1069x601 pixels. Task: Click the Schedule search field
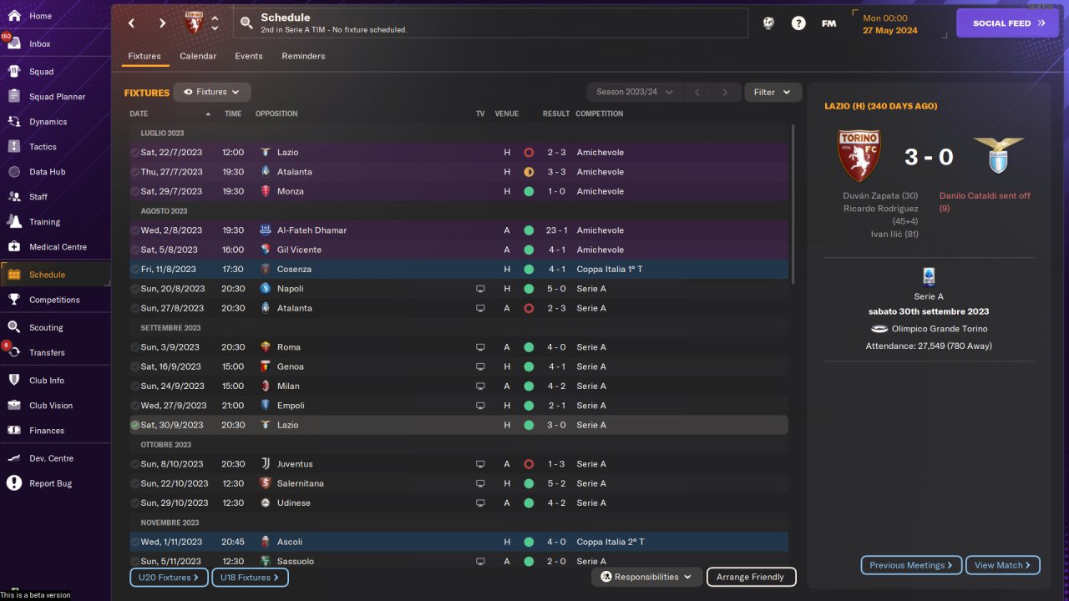pos(490,23)
